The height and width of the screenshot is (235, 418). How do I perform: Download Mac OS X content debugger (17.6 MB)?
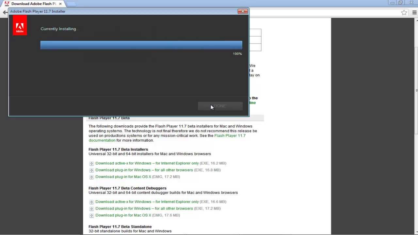pyautogui.click(x=123, y=215)
